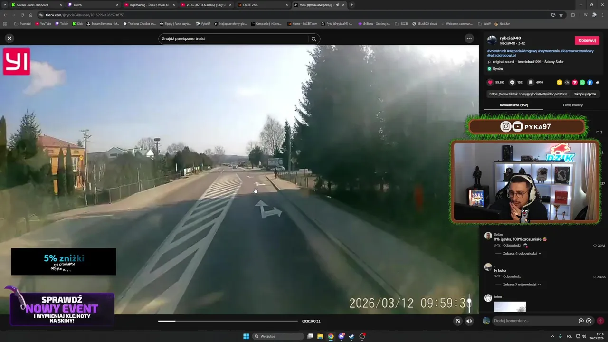Share video on WhatsApp
The height and width of the screenshot is (342, 608).
(x=582, y=82)
